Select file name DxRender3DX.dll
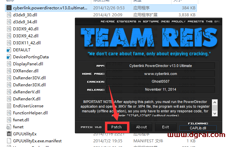The height and width of the screenshot is (147, 234). pos(29,85)
